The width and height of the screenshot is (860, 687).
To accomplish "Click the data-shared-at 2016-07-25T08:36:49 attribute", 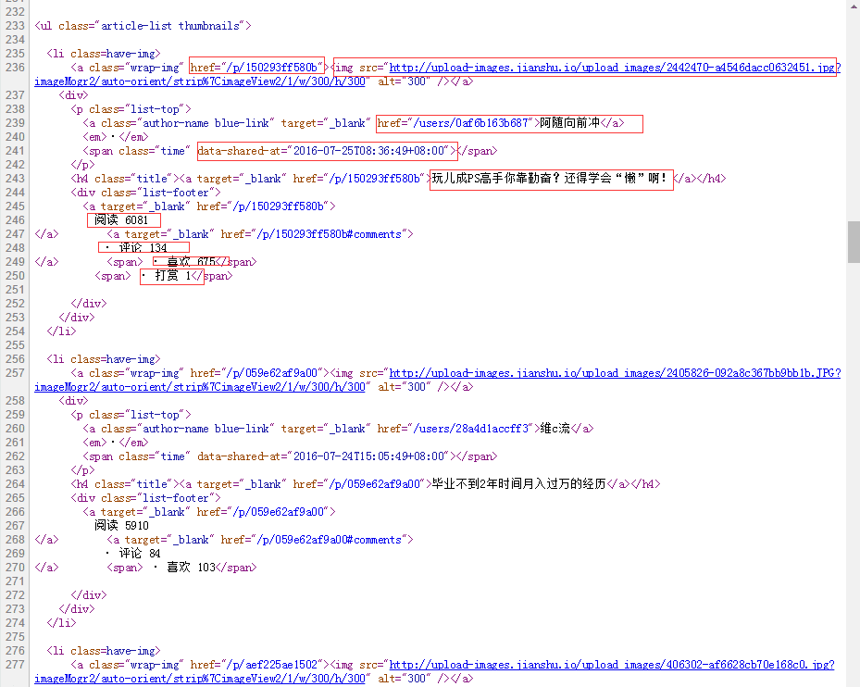I will pos(327,151).
